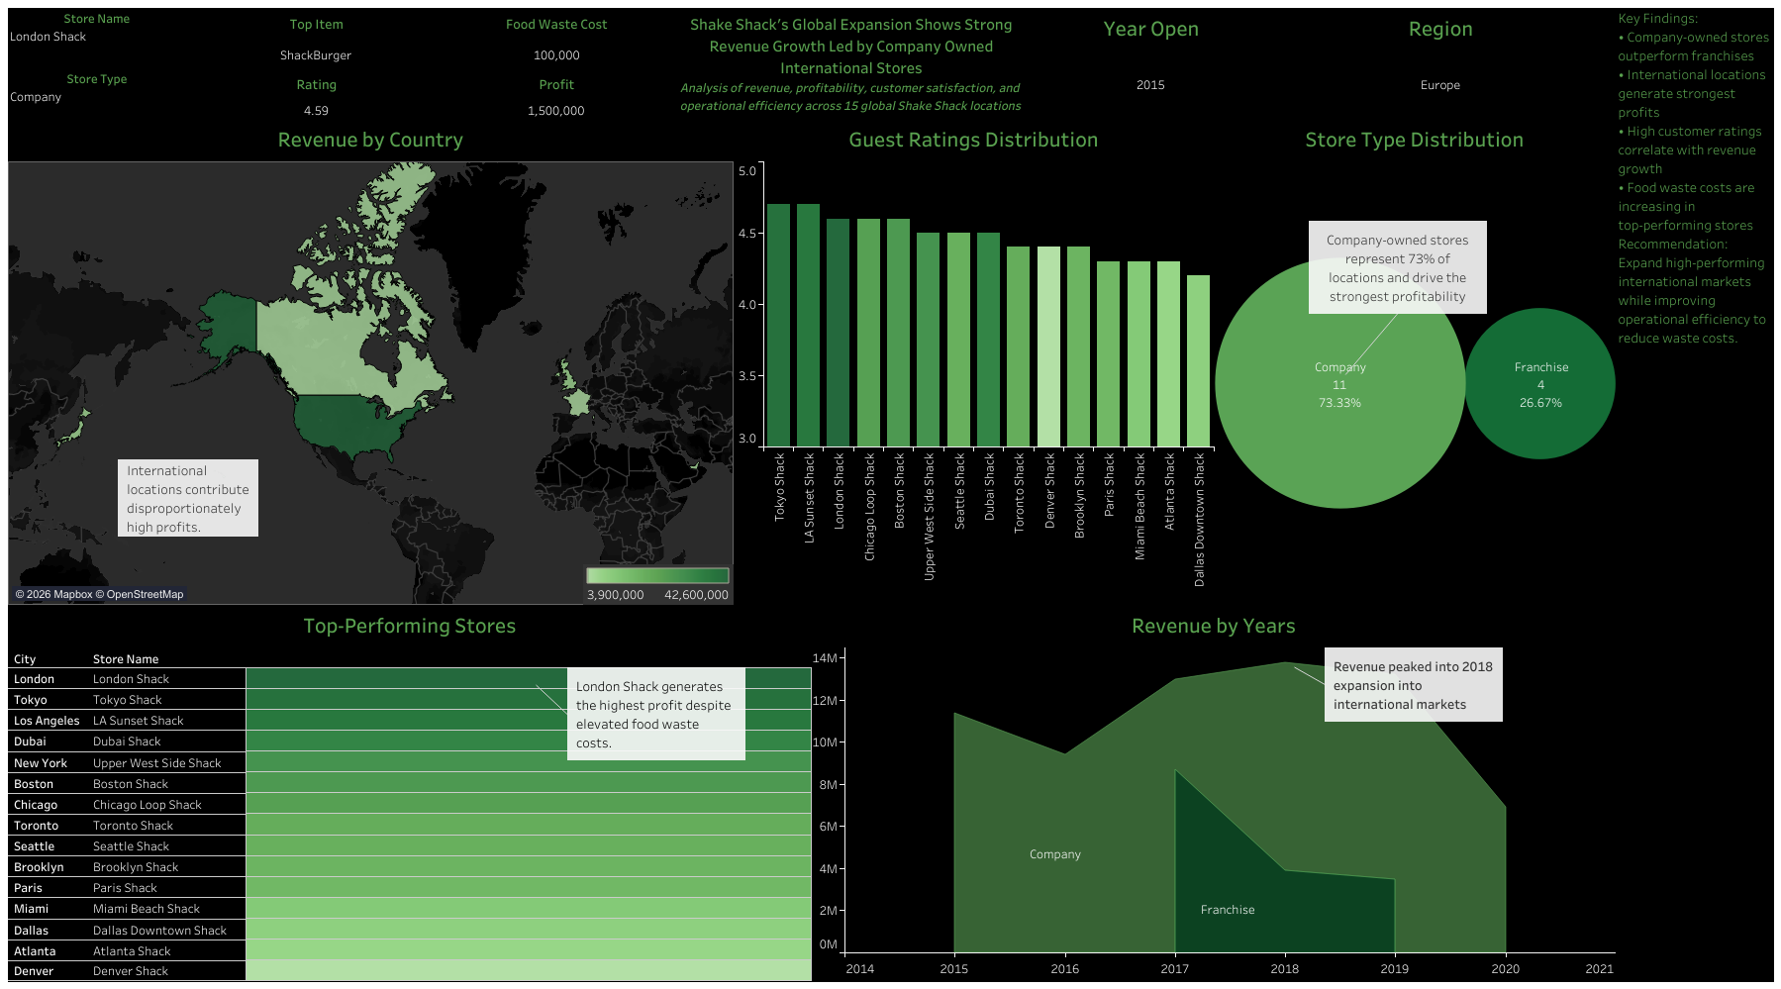1781x989 pixels.
Task: Select the Toronto city cell
Action: point(37,826)
